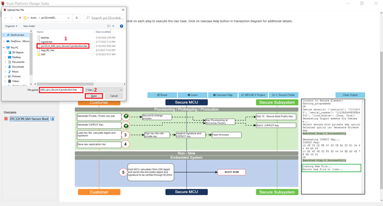This screenshot has height=206, width=383.
Task: Click Generate Private / Public key pair step
Action: tap(99, 117)
